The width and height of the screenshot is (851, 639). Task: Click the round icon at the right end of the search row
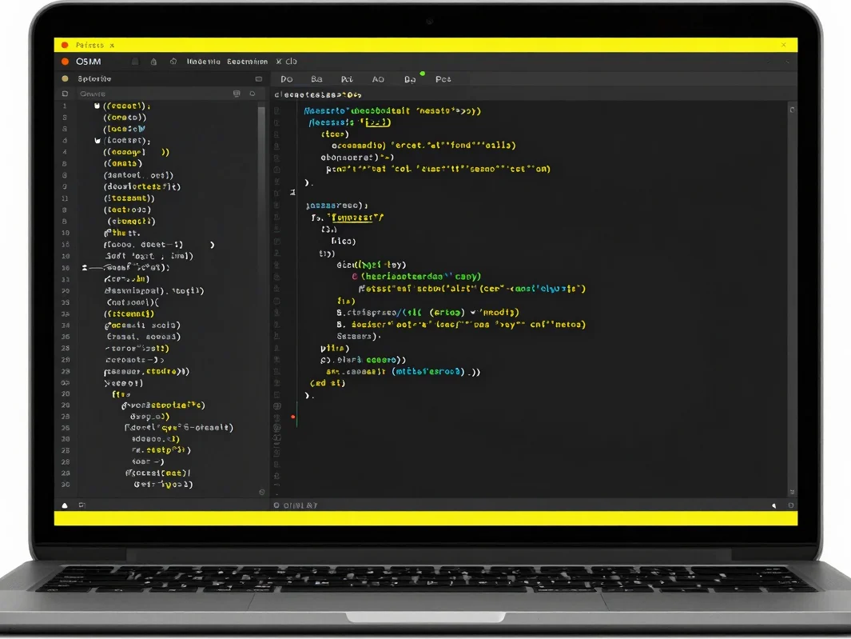click(x=253, y=94)
